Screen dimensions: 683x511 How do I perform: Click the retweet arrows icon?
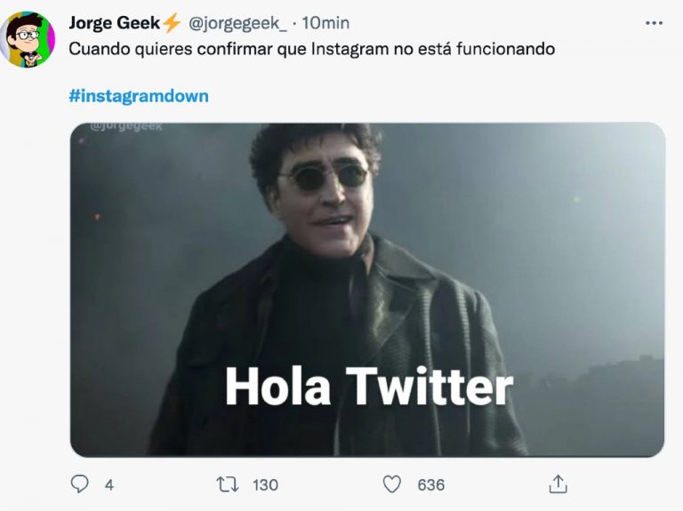228,484
